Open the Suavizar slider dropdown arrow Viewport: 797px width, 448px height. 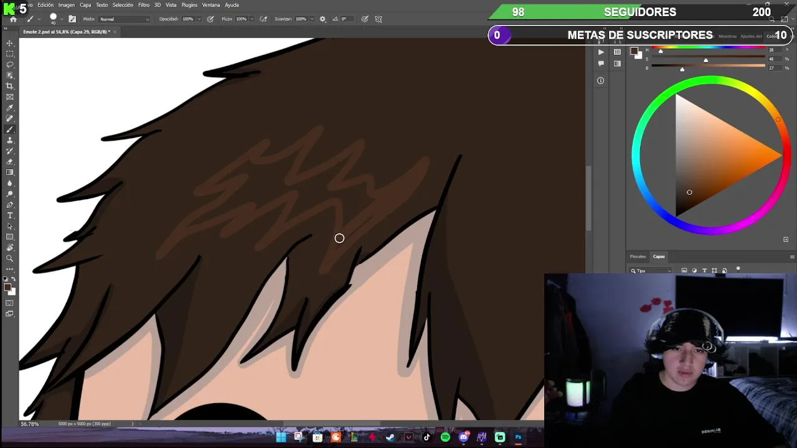click(x=312, y=19)
